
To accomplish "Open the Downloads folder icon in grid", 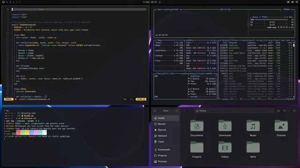I will tap(225, 126).
